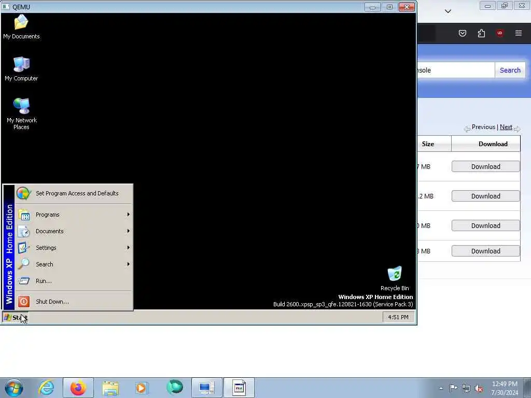Choose Run... from Start menu
Viewport: 531px width, 398px height.
74,281
